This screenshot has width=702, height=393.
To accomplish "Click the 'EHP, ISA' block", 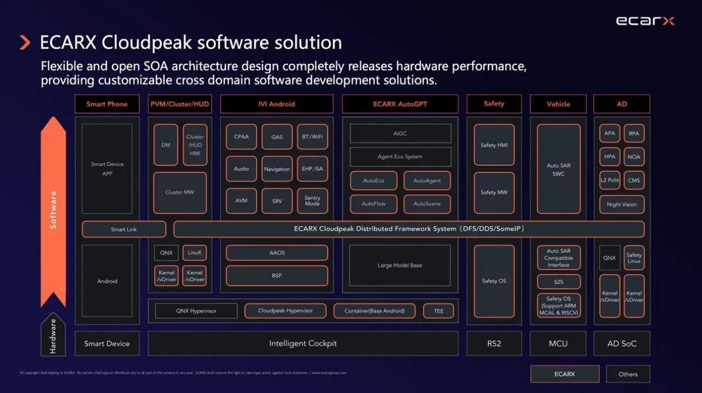I will click(312, 169).
